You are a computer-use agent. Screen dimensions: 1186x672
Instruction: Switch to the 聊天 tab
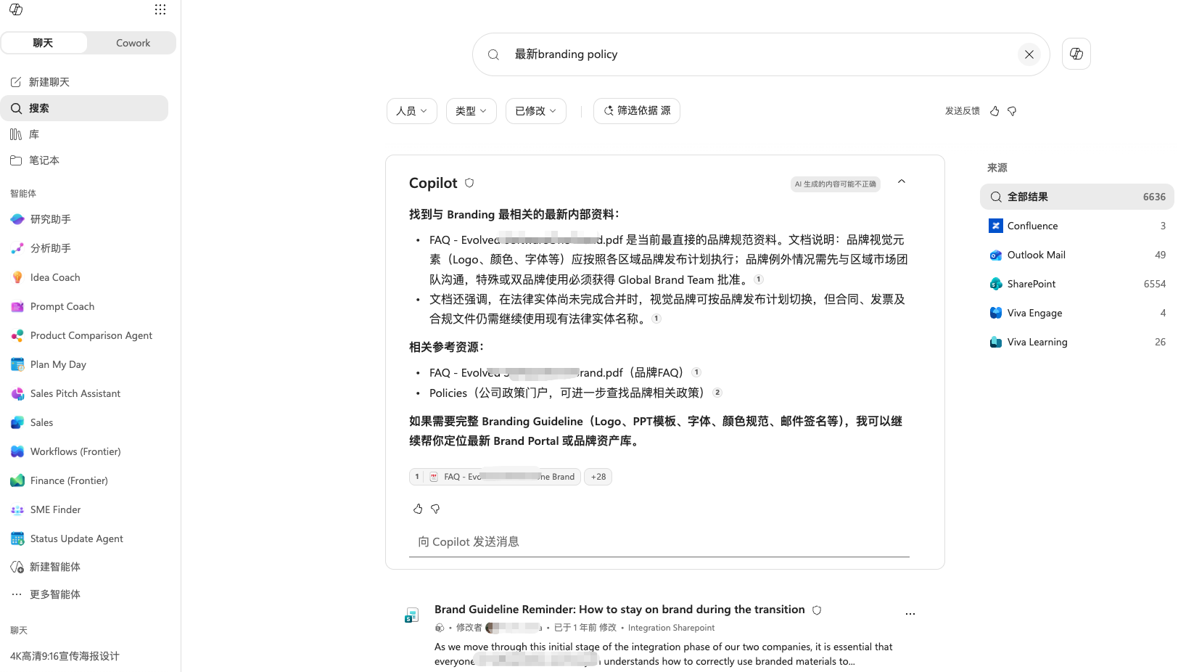[44, 43]
